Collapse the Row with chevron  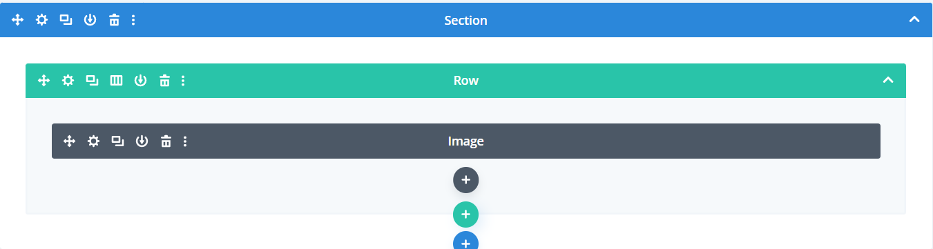888,81
